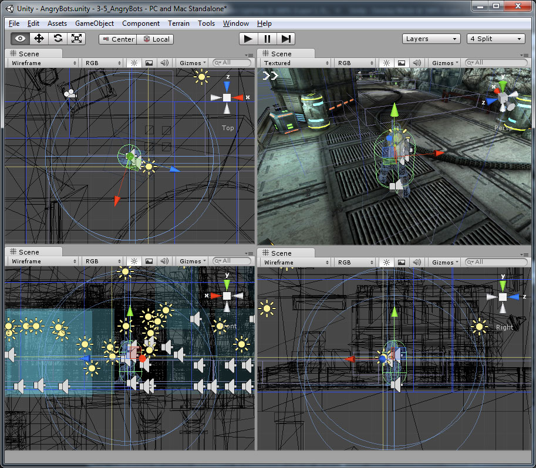Screen dimensions: 536x468
Task: Click blue Z axis cone of Right view gizmo
Action: click(x=514, y=297)
